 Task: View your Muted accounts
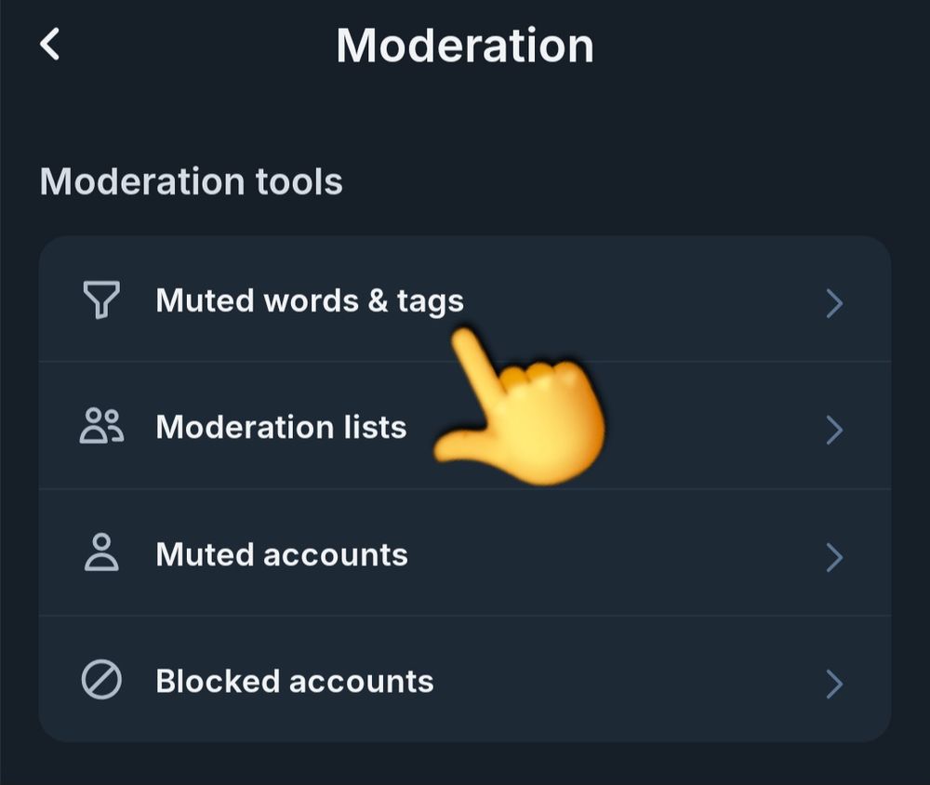point(282,553)
